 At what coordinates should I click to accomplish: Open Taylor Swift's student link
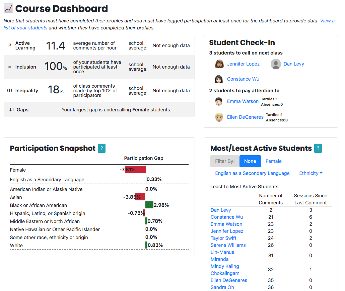pyautogui.click(x=223, y=238)
